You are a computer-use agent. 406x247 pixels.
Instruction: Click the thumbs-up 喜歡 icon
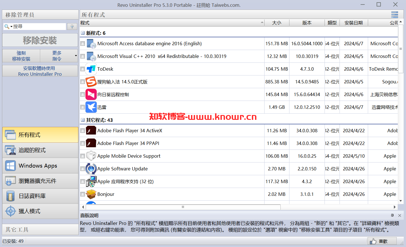click(373, 241)
